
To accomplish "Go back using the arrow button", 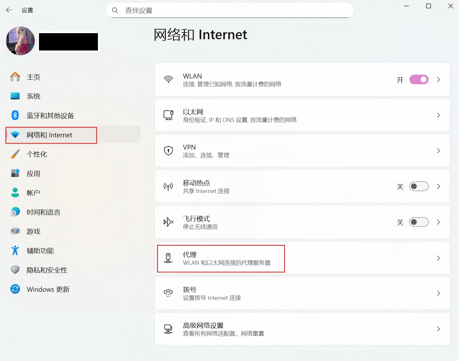I will click(9, 10).
